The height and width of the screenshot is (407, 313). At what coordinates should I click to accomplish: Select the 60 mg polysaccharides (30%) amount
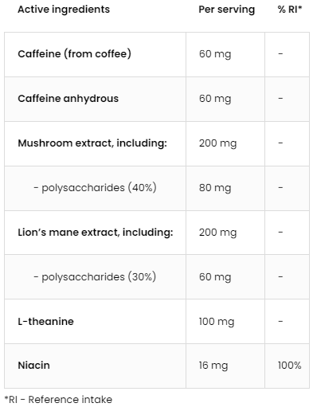[x=215, y=277]
